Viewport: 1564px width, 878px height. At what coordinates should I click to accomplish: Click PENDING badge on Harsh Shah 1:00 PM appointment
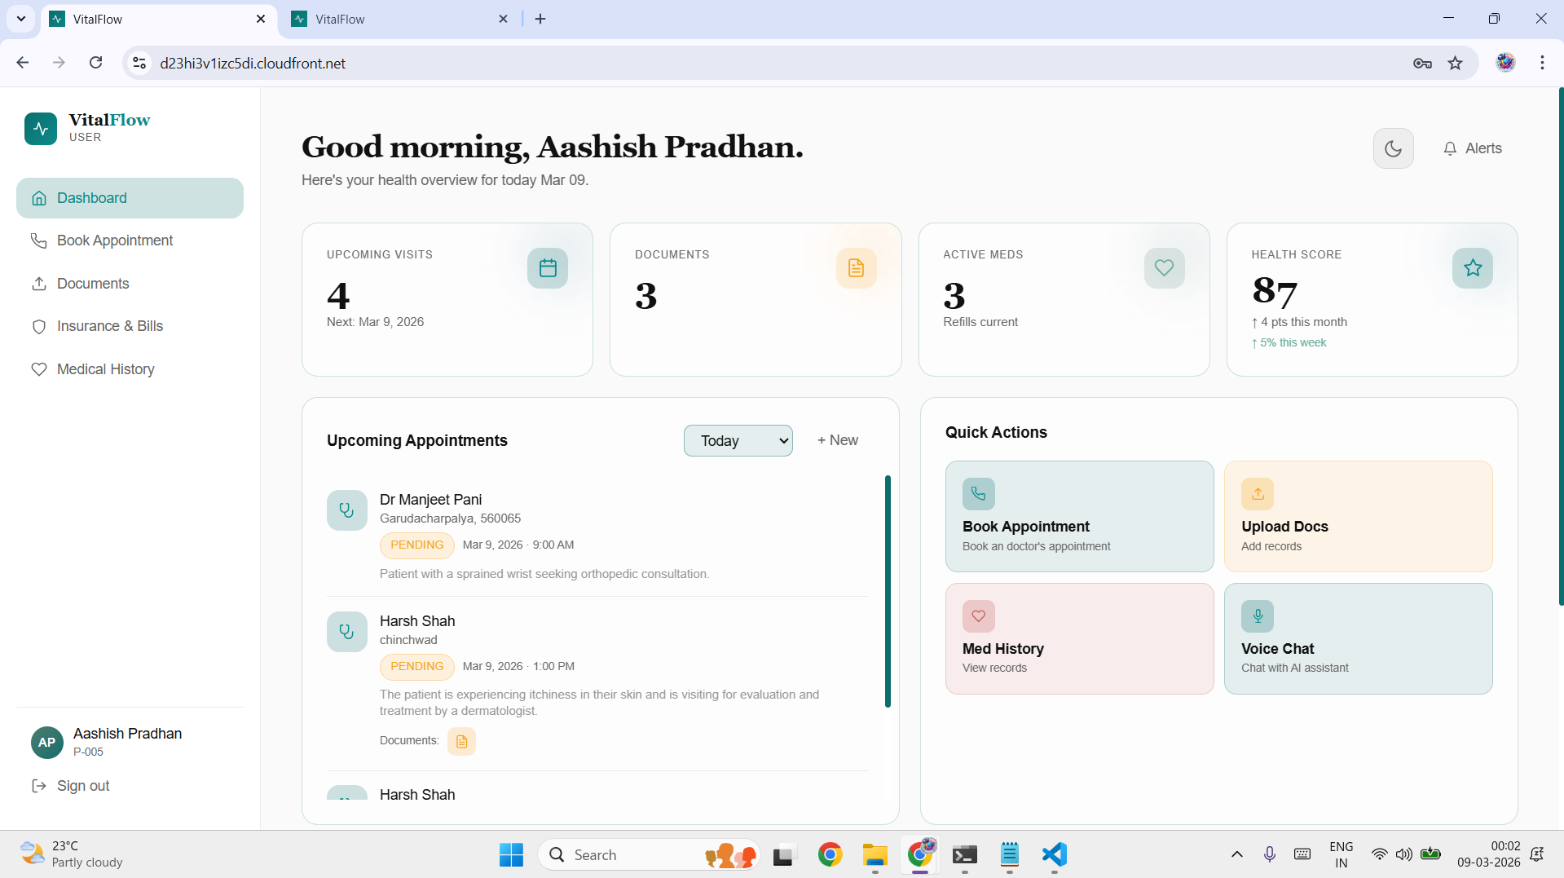[x=416, y=666]
